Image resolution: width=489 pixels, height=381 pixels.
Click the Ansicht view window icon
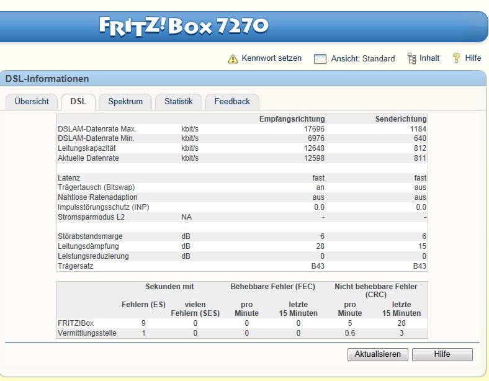[320, 58]
